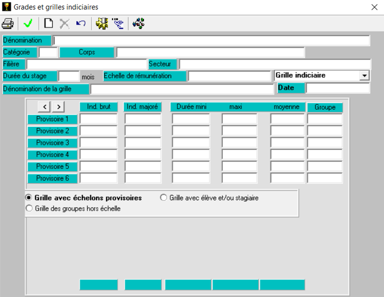Go to next échelons with right arrow
This screenshot has width=384, height=297.
pos(58,107)
